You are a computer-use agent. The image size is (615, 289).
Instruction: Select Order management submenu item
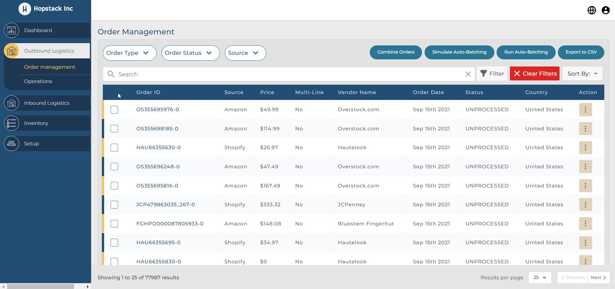coord(49,67)
